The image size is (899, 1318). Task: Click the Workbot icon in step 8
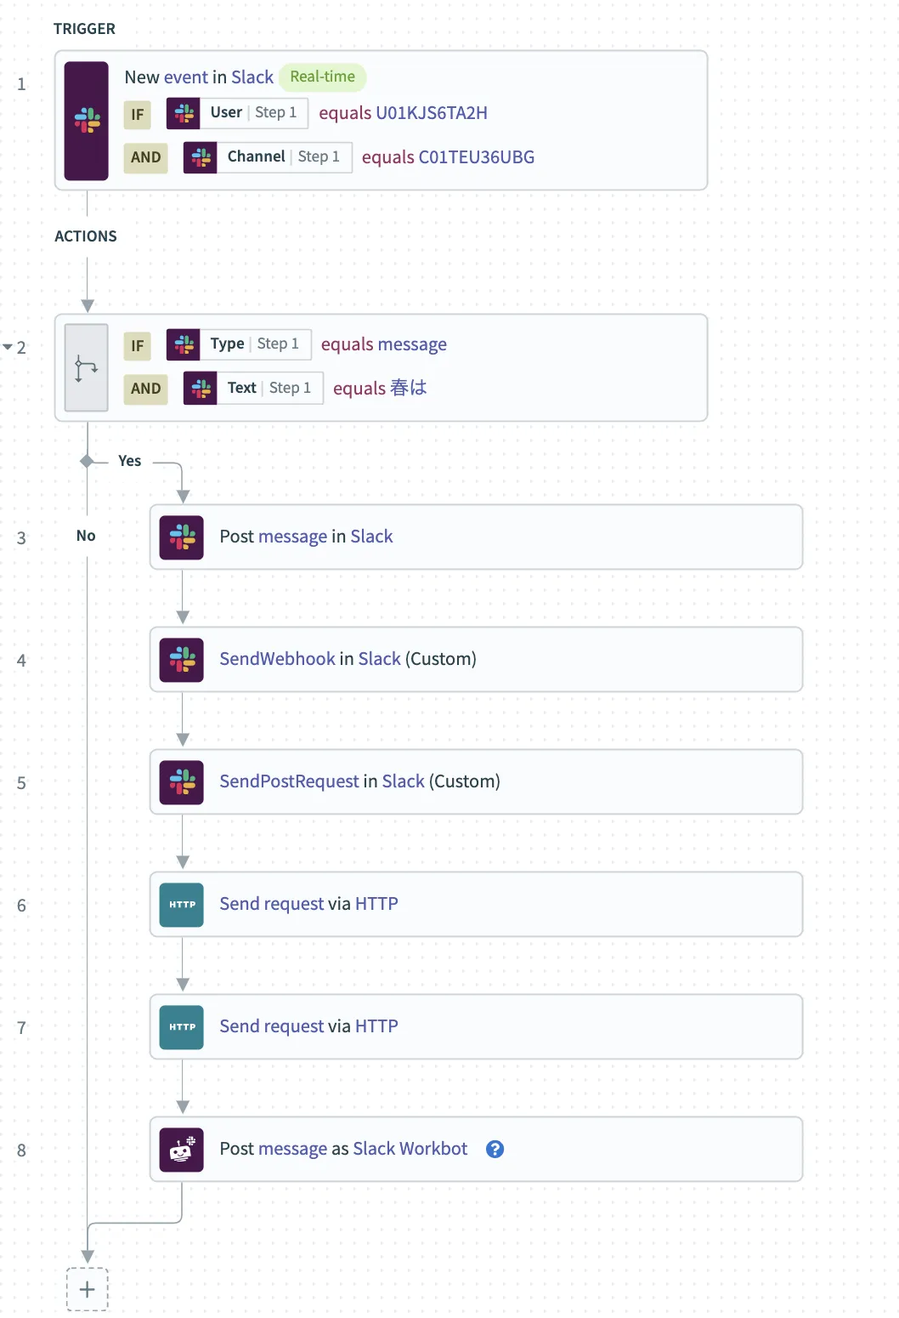tap(182, 1150)
